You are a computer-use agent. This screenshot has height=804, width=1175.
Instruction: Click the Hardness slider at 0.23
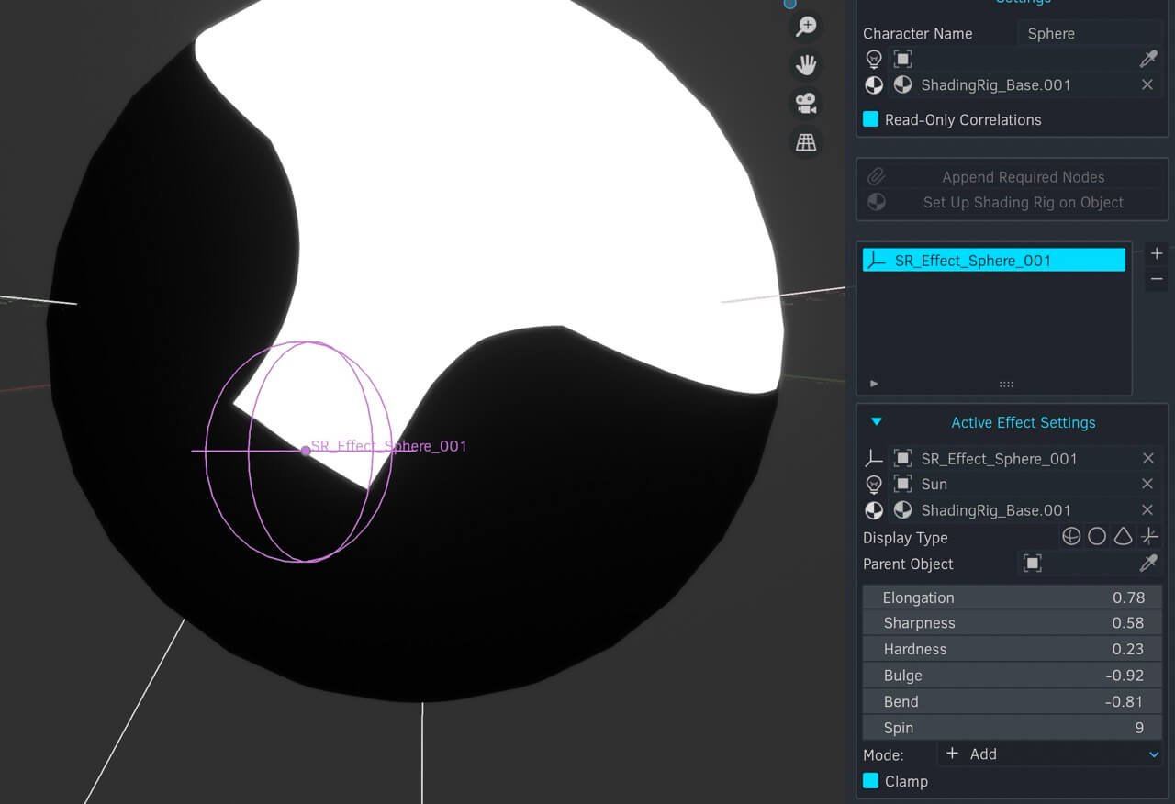[1012, 649]
